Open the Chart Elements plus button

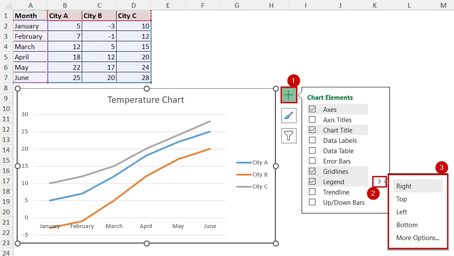point(289,95)
